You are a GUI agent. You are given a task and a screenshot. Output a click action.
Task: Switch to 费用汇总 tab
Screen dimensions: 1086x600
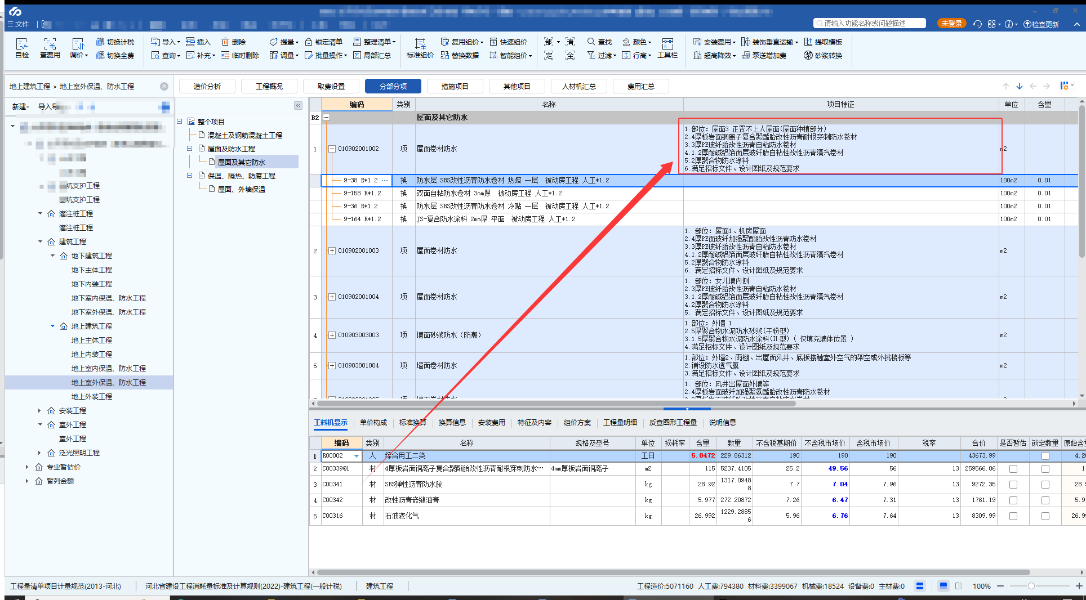[x=640, y=86]
